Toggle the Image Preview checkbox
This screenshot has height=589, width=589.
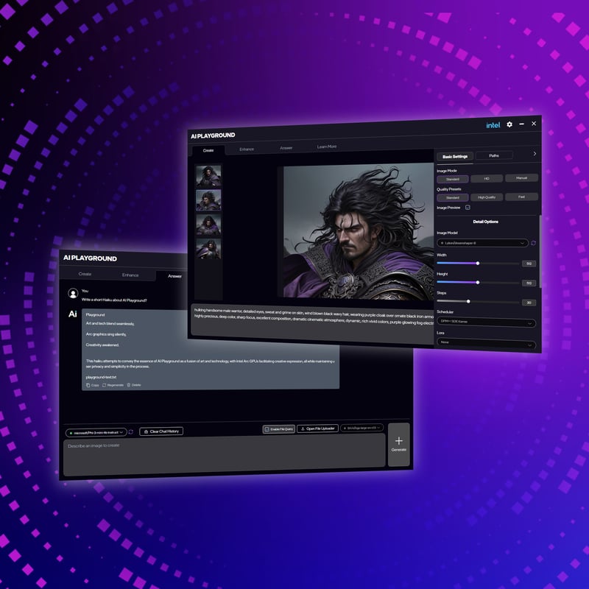click(468, 208)
